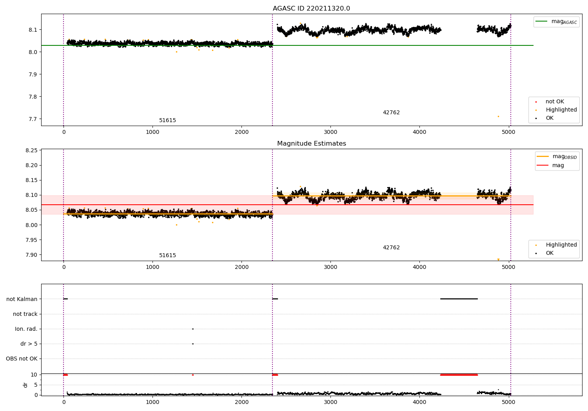Click the single dot on the 'Ion. rad.' row
Image resolution: width=588 pixels, height=411 pixels.
click(193, 329)
